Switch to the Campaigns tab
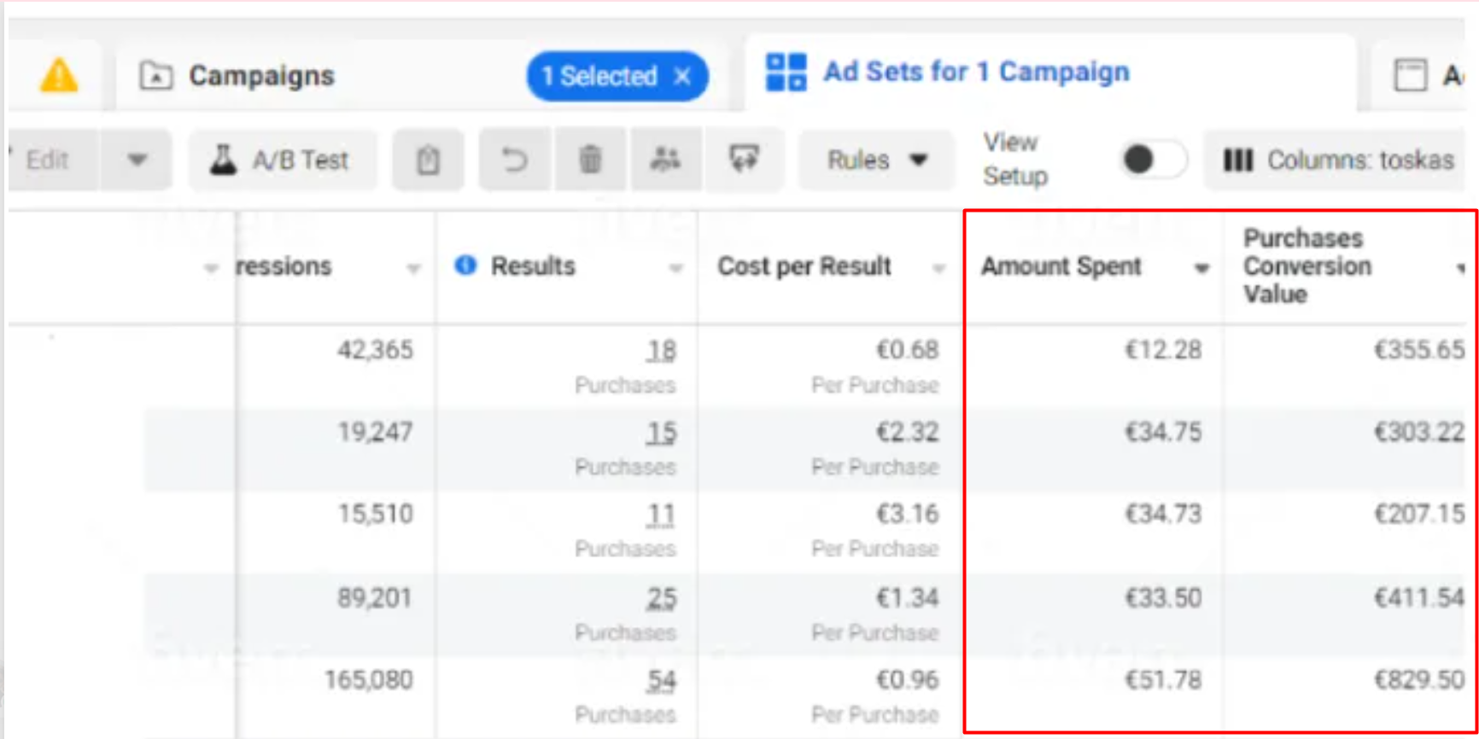The width and height of the screenshot is (1479, 739). coord(261,76)
